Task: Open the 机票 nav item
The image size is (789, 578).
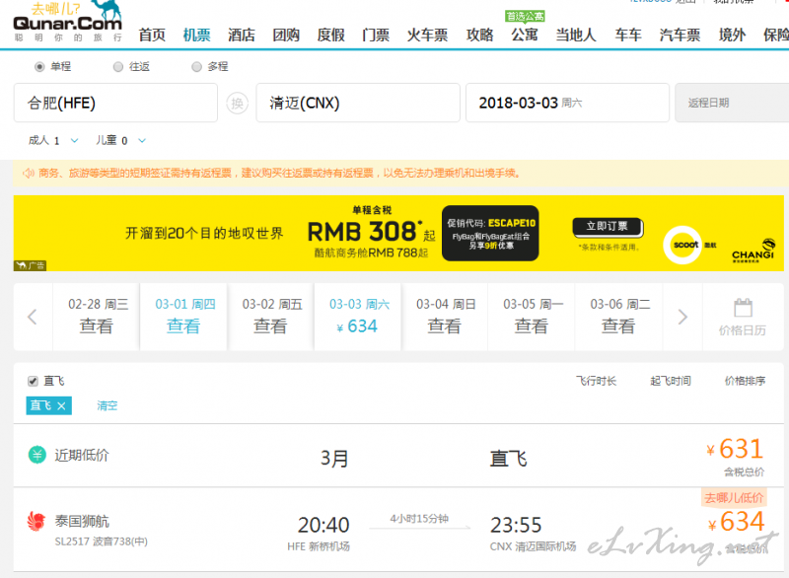Action: click(196, 35)
